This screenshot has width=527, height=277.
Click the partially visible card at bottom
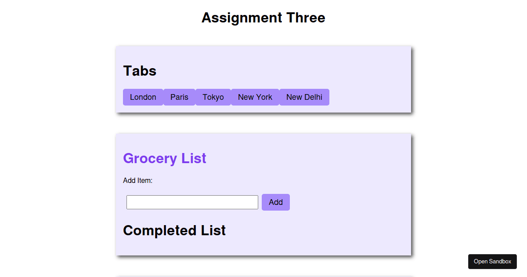(263, 276)
